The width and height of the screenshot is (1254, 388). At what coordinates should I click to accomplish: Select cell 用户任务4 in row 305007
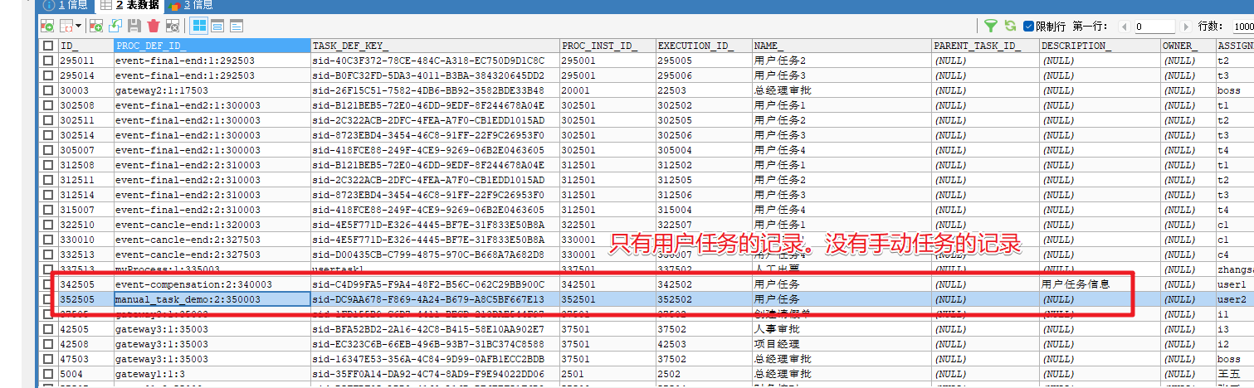click(842, 150)
